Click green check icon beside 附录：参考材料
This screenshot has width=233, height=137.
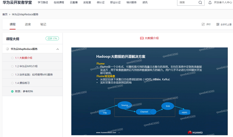pos(12,91)
